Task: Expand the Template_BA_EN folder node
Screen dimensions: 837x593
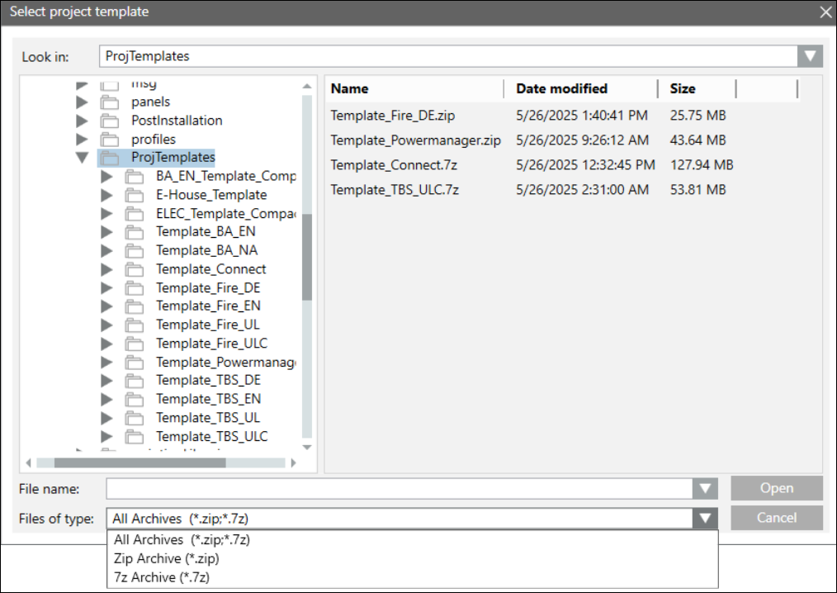Action: pos(106,232)
